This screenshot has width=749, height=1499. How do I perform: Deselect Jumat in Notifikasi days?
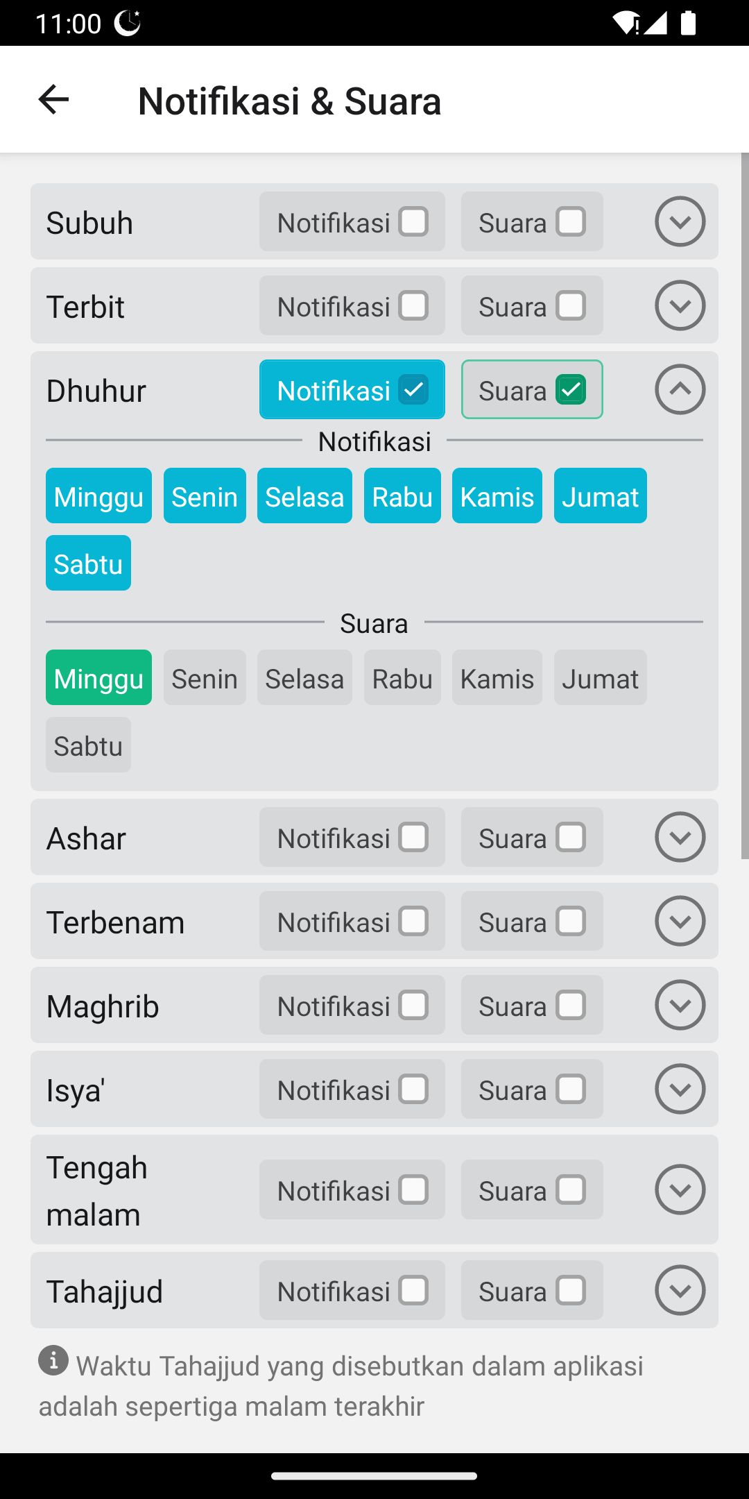coord(600,496)
